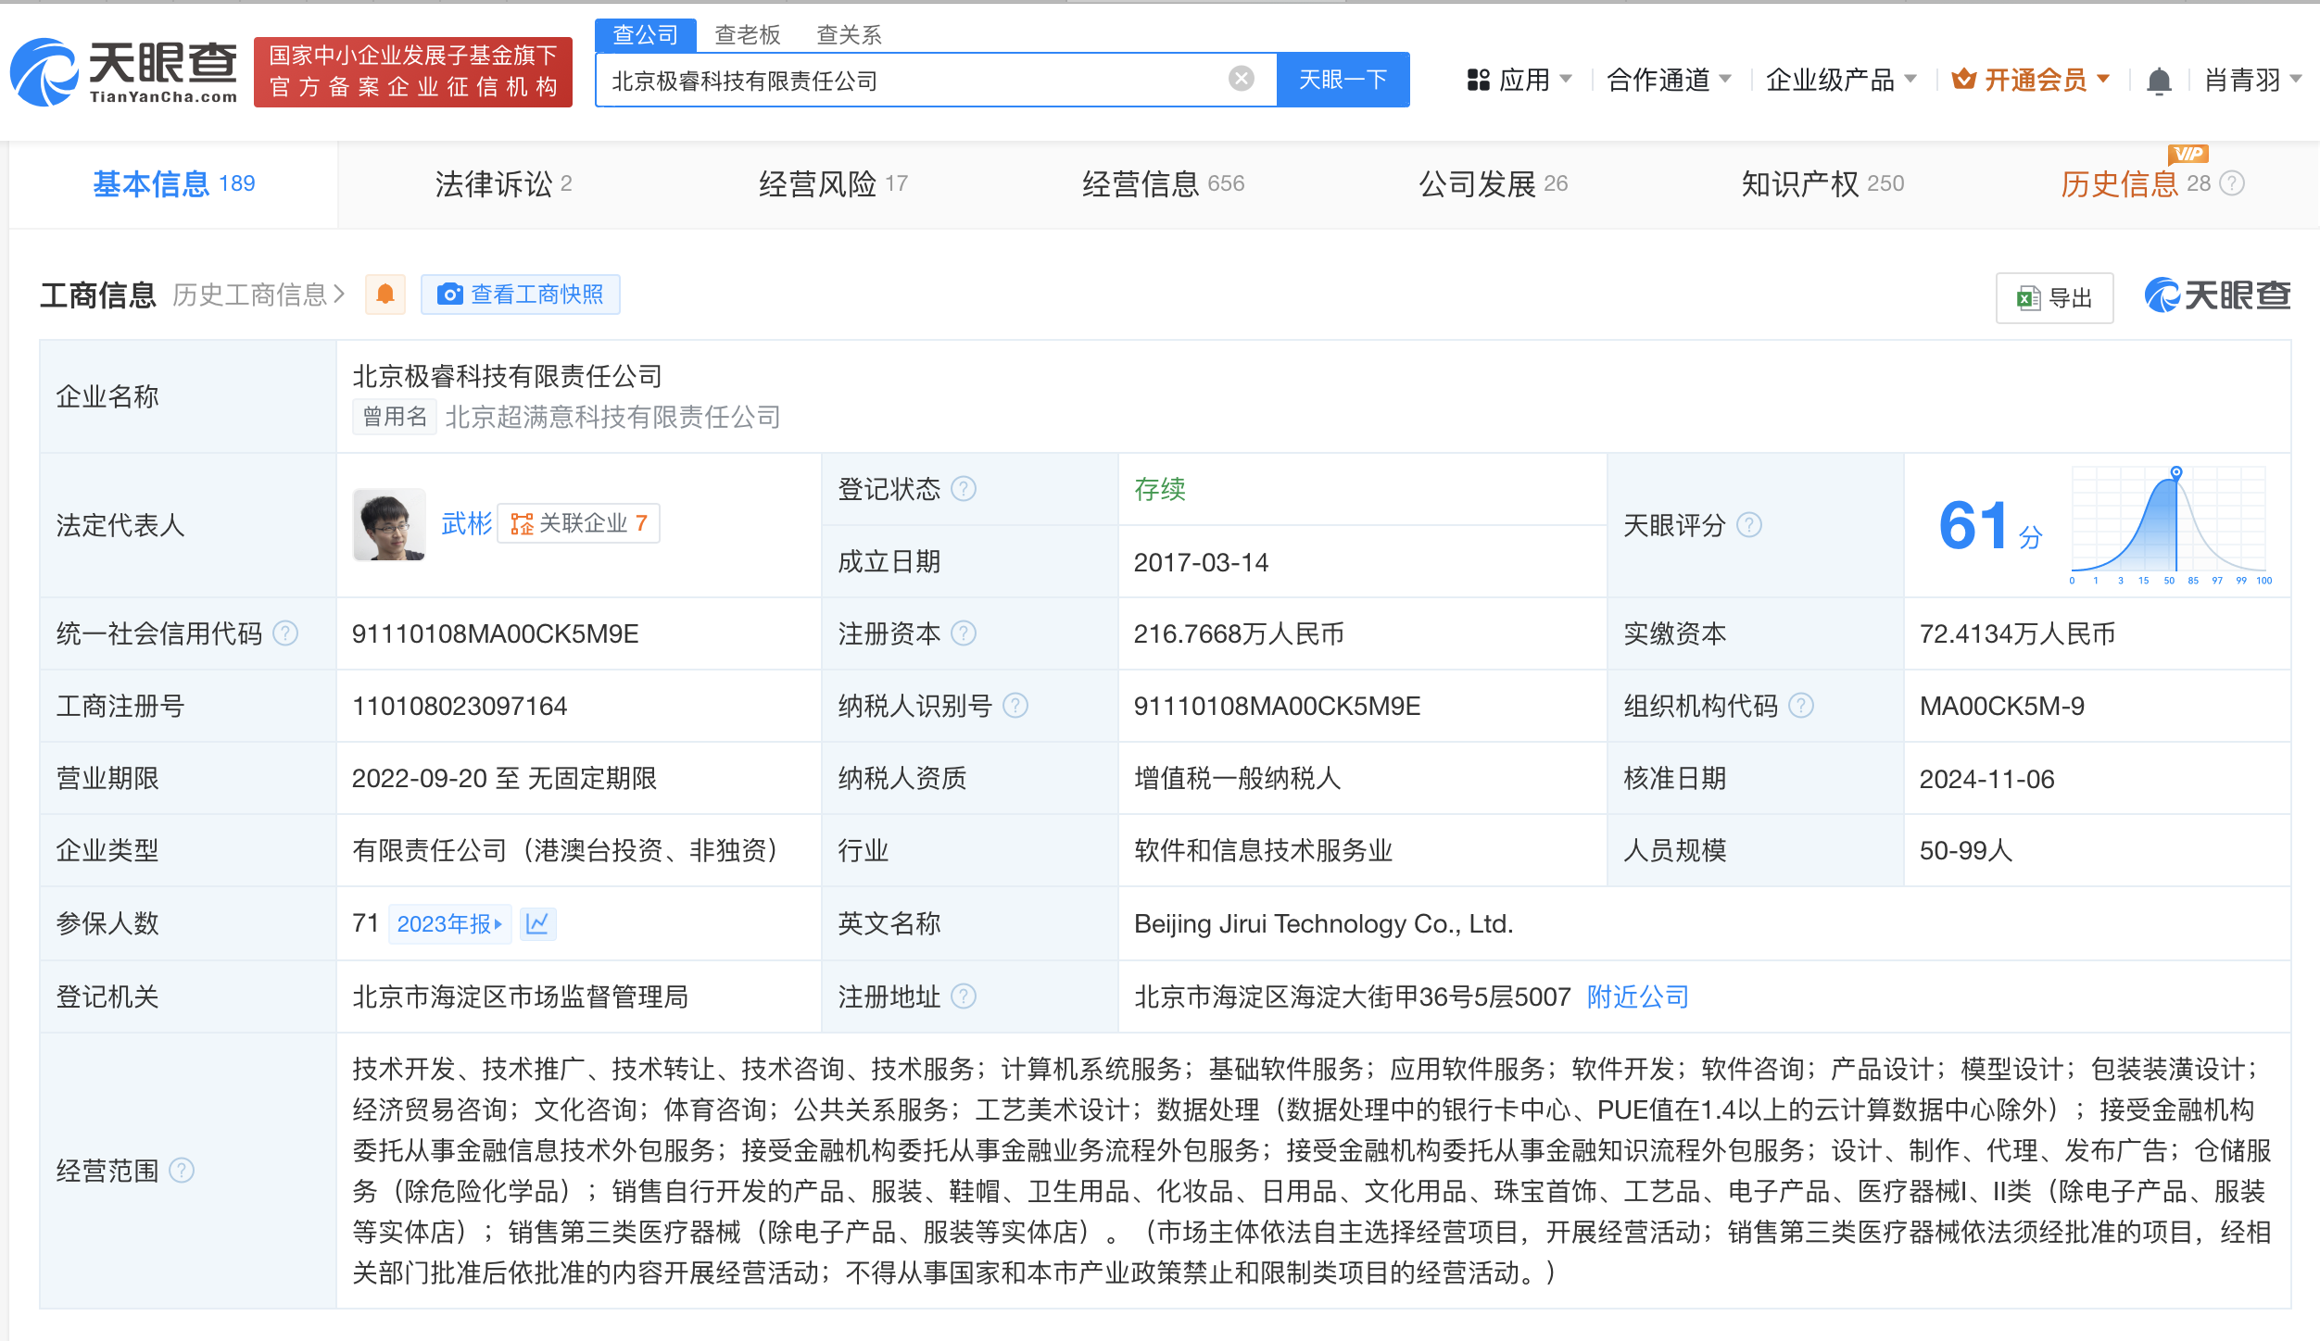Click 天眼查 watermark logo beside export
The width and height of the screenshot is (2320, 1341).
[x=2217, y=296]
